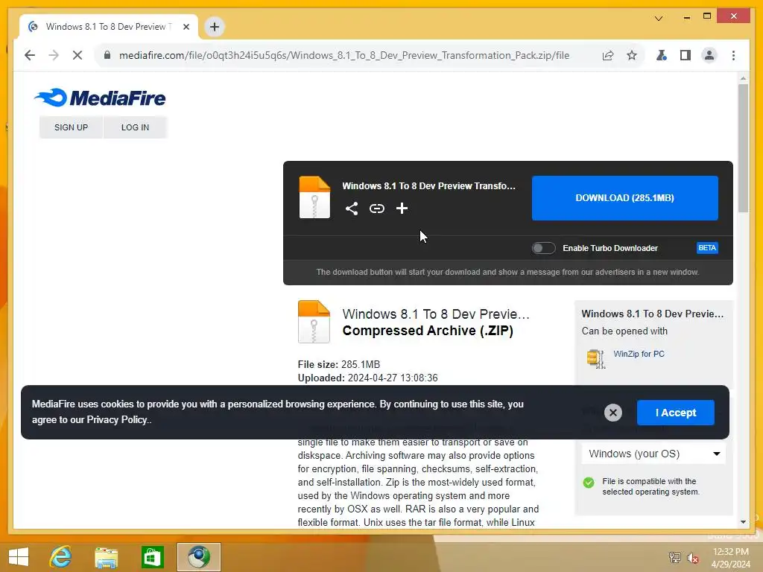This screenshot has height=572, width=763.
Task: Click the DOWNLOAD (285.1MB) button
Action: point(625,198)
